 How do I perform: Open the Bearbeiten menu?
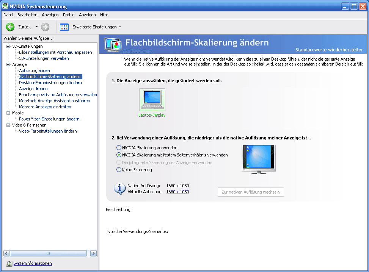[27, 15]
